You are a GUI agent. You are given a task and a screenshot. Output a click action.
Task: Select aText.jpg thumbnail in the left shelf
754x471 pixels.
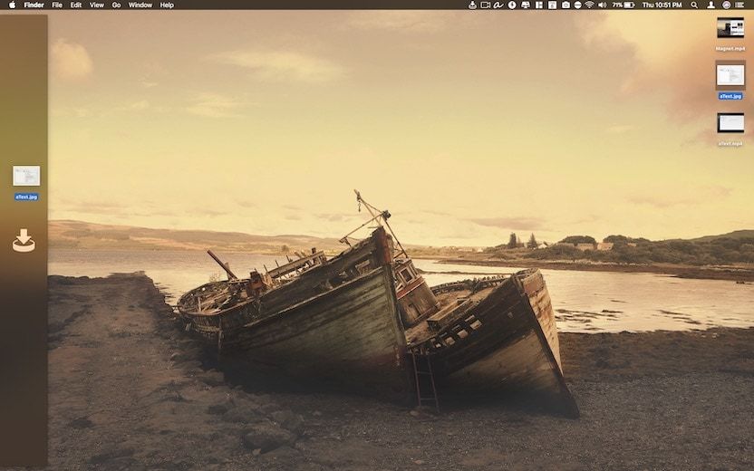click(x=26, y=176)
